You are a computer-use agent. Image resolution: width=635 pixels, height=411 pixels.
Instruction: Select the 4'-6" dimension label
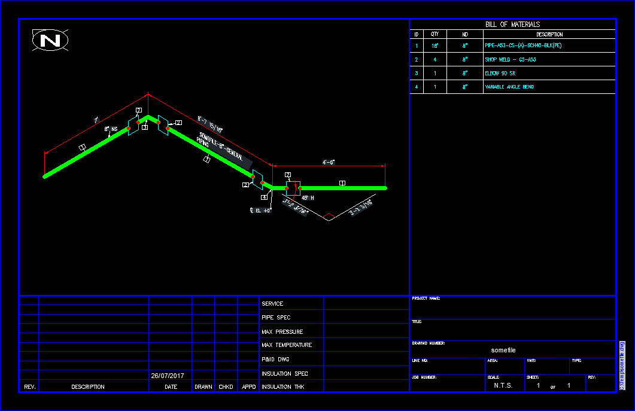pos(329,162)
